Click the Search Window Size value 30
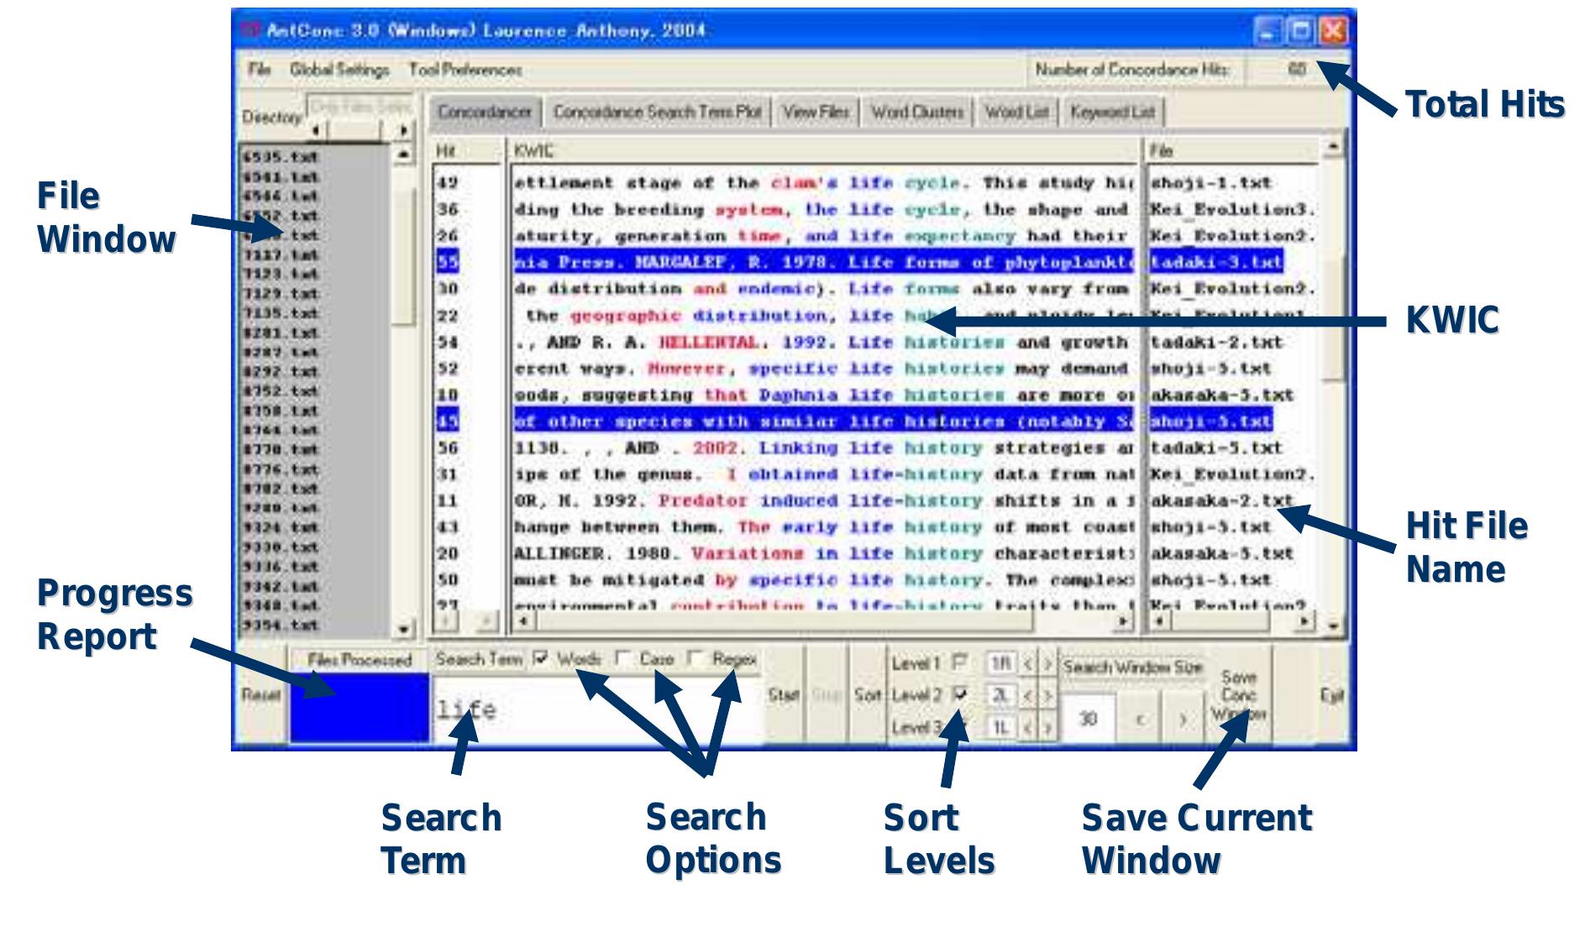The width and height of the screenshot is (1585, 942). pyautogui.click(x=1089, y=719)
